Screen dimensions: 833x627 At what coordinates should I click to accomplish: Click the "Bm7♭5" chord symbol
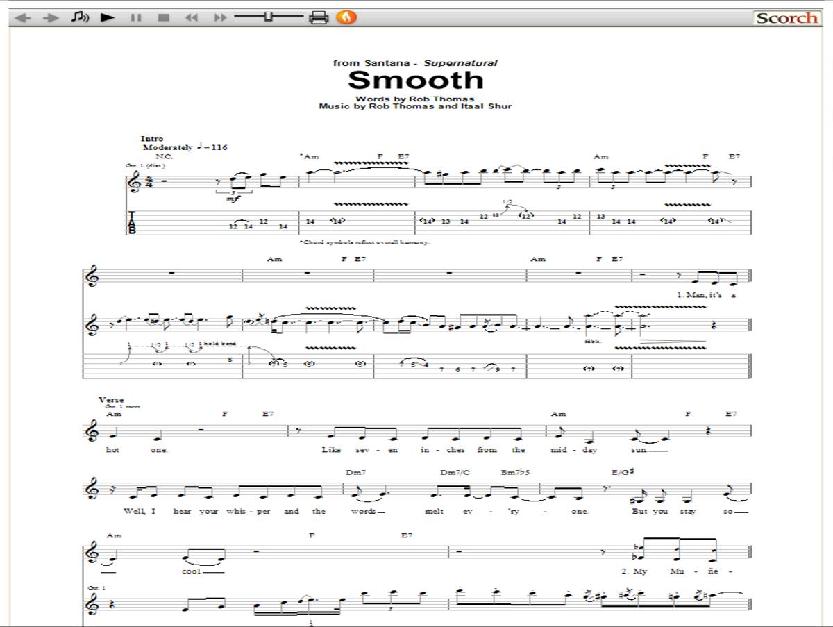[516, 472]
